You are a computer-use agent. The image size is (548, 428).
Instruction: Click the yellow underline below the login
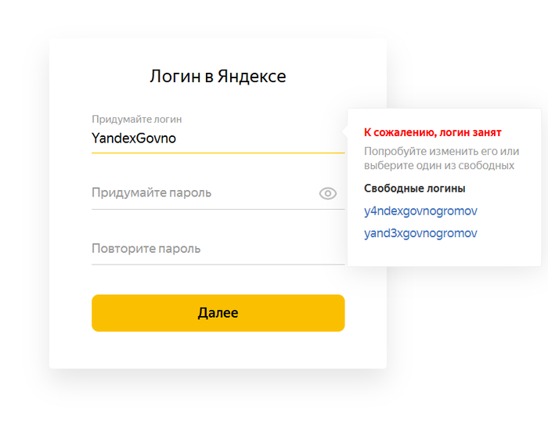218,153
